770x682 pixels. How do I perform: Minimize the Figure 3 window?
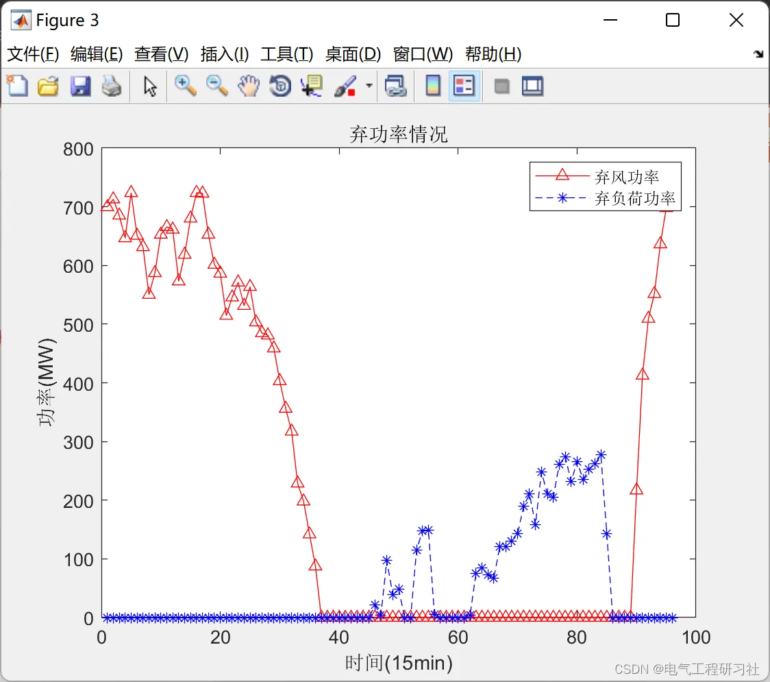click(x=610, y=20)
